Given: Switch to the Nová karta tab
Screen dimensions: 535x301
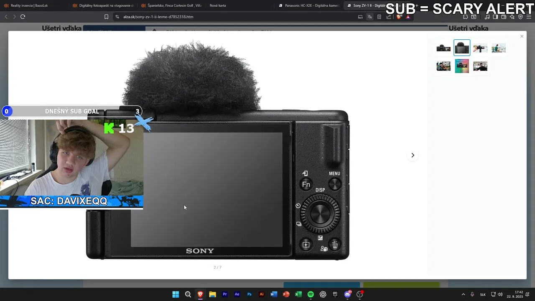Looking at the screenshot, I should [x=218, y=5].
